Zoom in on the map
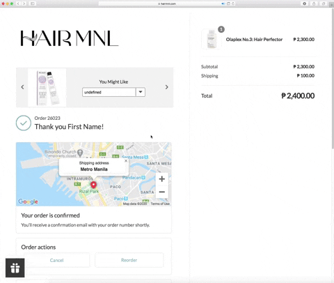Screen dimensions: 334x283 coord(162,179)
